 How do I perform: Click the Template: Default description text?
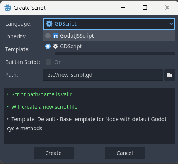click(x=87, y=124)
